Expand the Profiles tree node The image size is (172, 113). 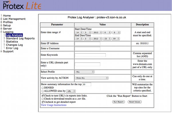[1, 22]
